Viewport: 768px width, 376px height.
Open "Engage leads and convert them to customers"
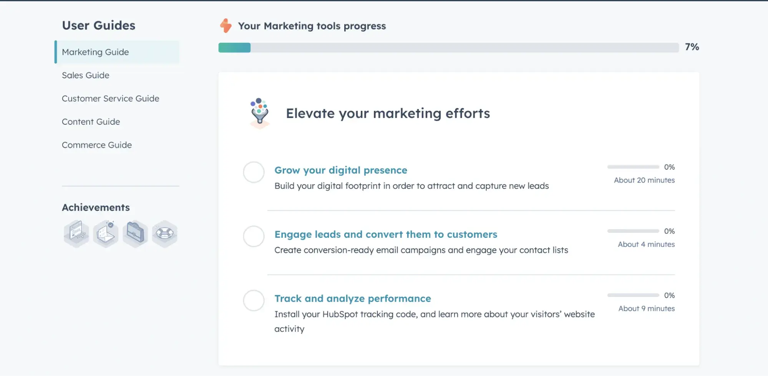coord(385,234)
